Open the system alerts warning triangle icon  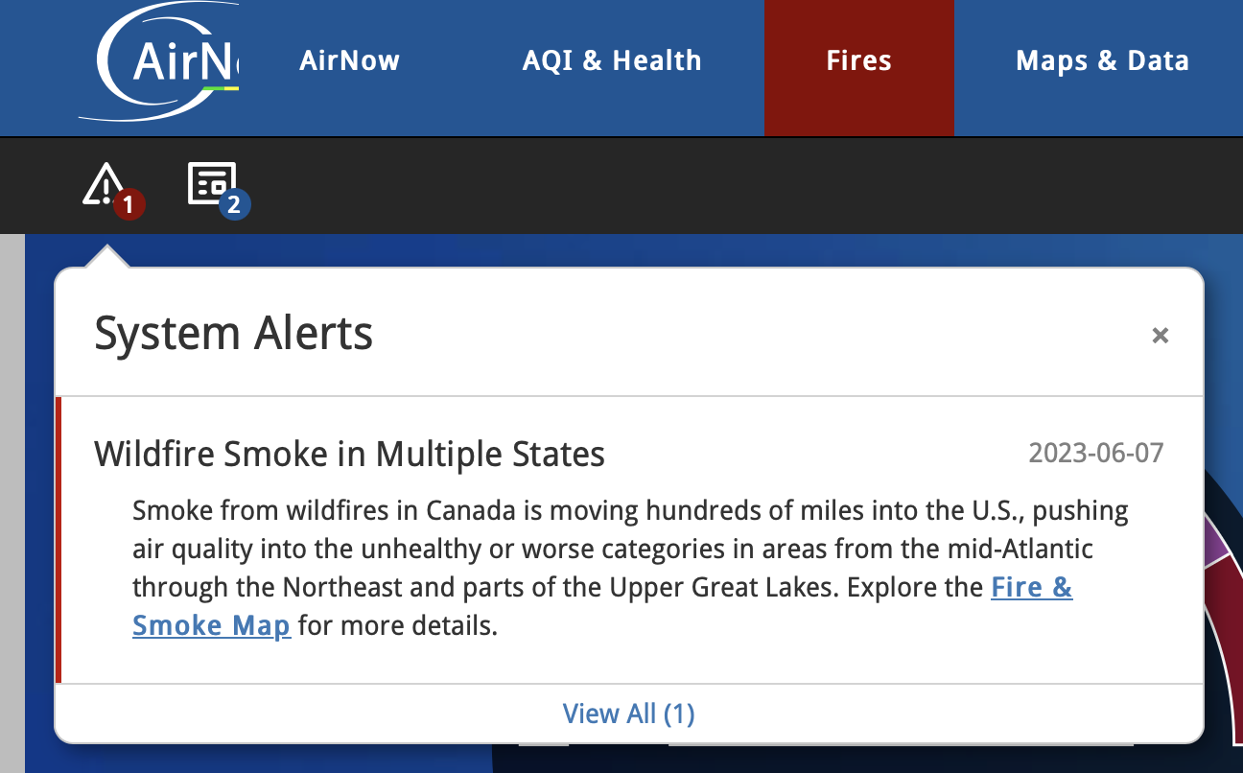click(x=104, y=184)
